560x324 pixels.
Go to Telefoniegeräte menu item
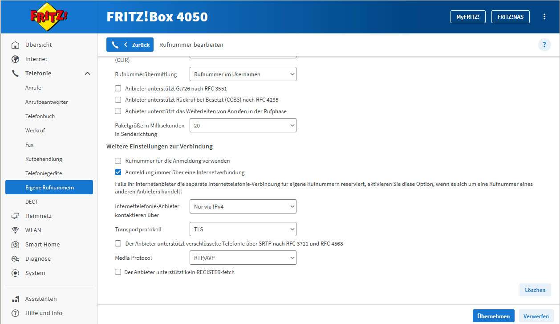click(44, 173)
